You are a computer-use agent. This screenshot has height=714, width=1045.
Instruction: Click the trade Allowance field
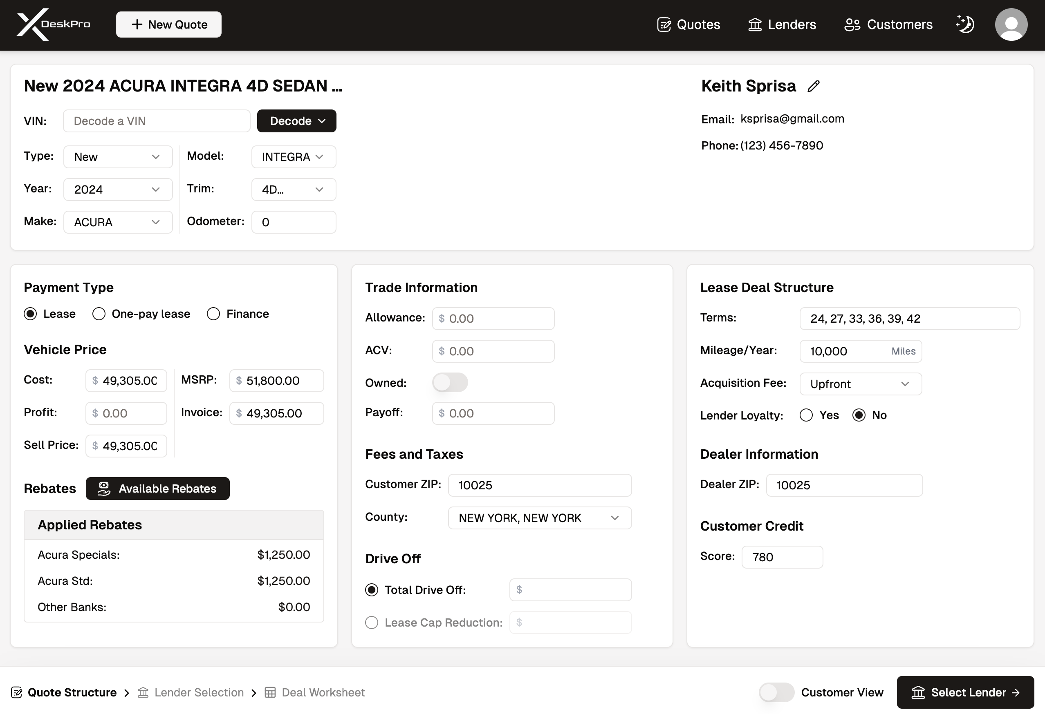tap(493, 319)
